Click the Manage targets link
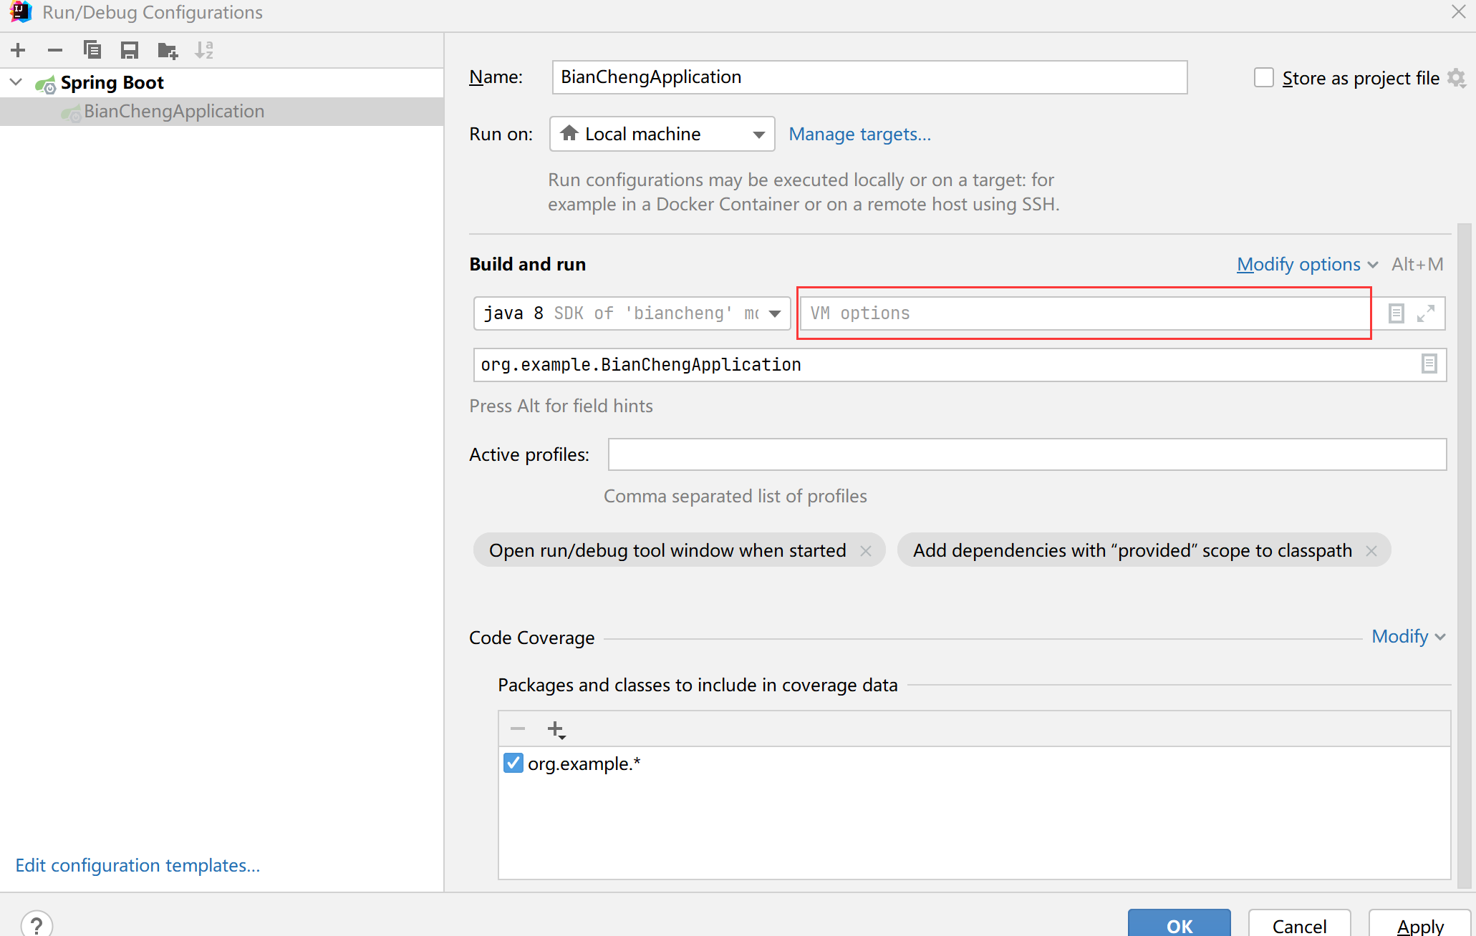Viewport: 1476px width, 936px height. 859,135
